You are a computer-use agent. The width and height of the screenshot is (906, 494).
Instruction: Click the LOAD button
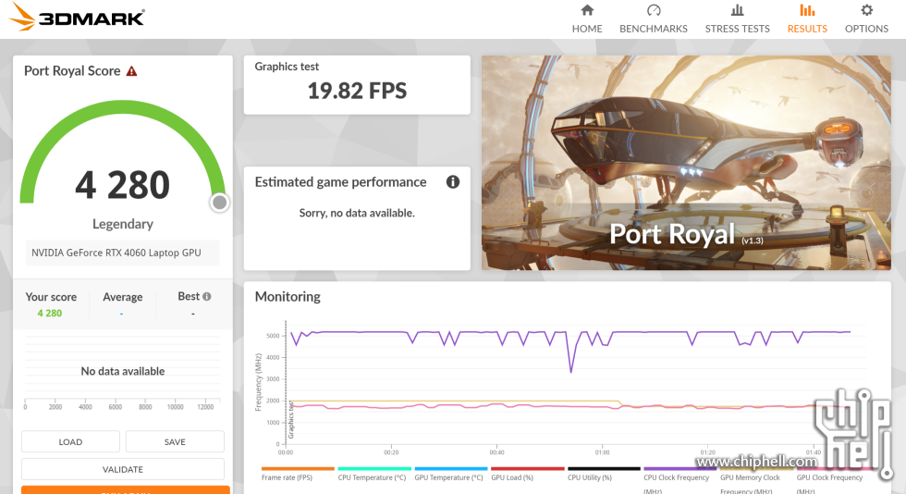click(x=70, y=441)
